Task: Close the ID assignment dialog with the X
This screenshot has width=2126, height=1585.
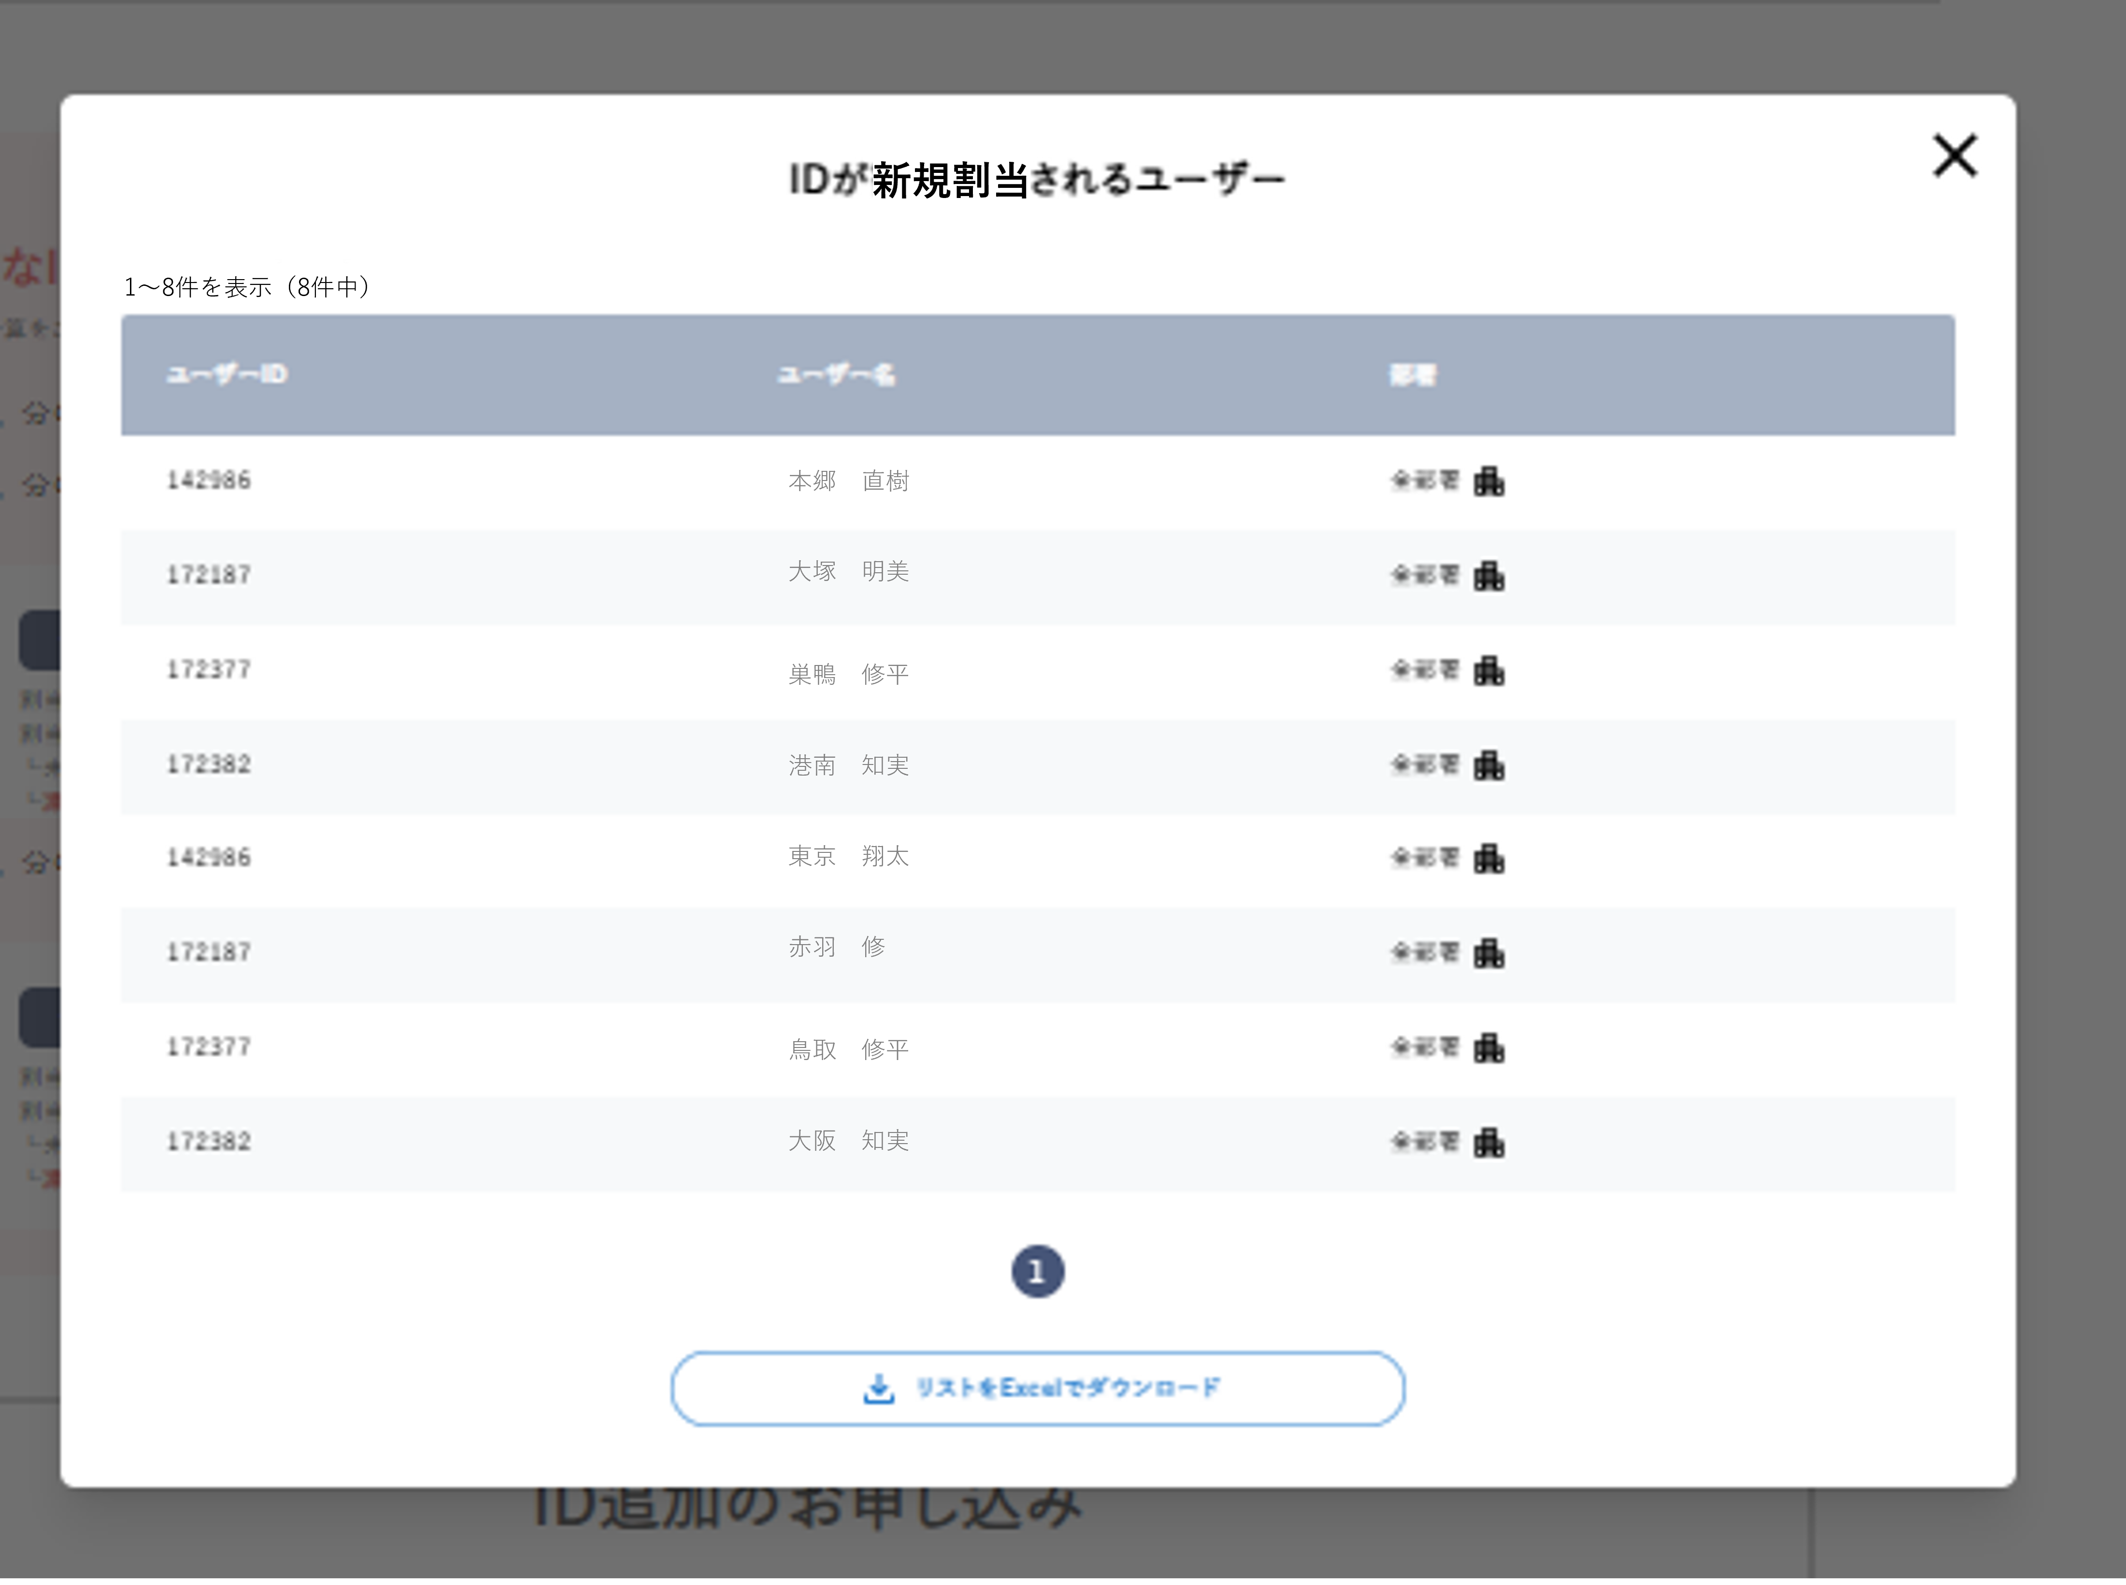Action: pos(1954,156)
